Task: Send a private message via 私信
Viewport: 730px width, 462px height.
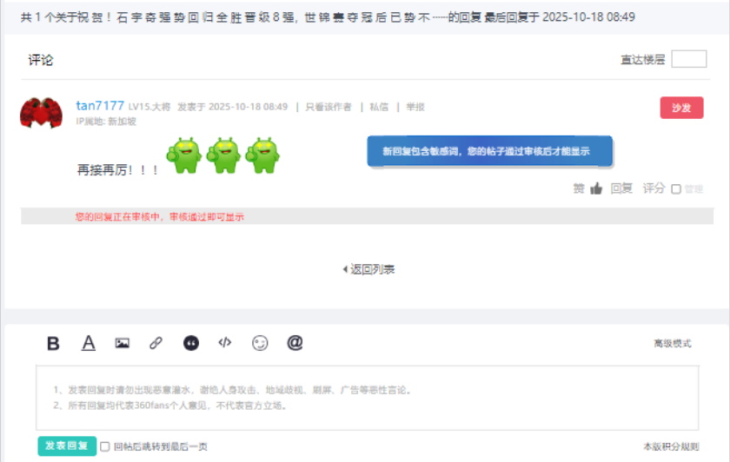Action: pos(378,107)
